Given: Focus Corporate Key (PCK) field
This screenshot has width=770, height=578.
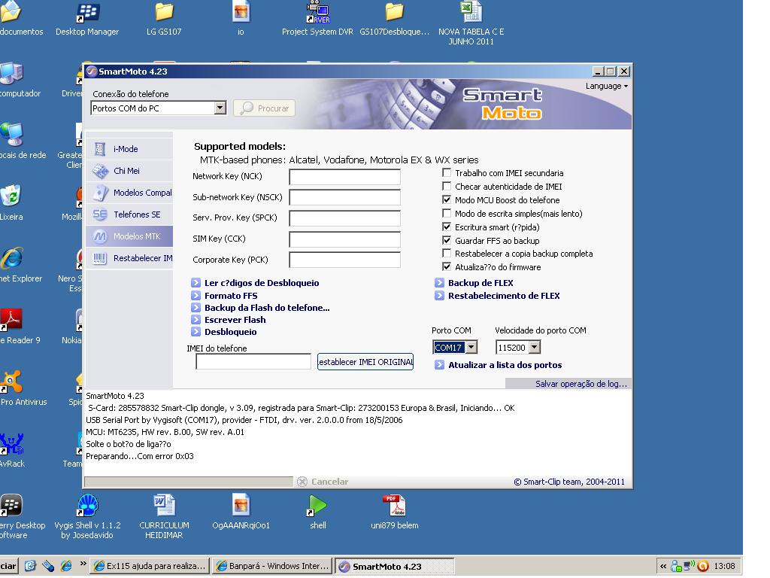Looking at the screenshot, I should 344,260.
